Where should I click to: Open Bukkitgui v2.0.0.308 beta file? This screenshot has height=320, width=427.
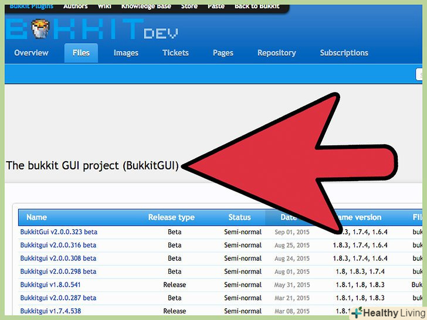click(58, 258)
